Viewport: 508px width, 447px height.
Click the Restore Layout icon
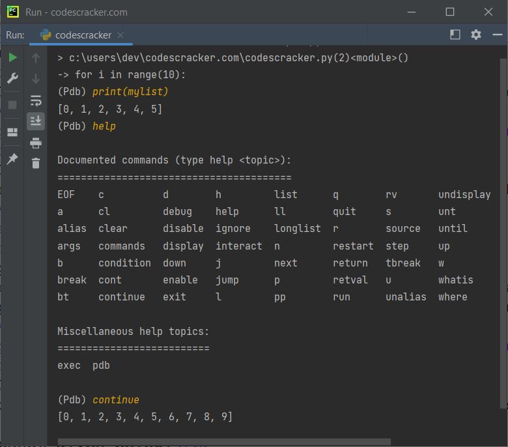(x=12, y=132)
